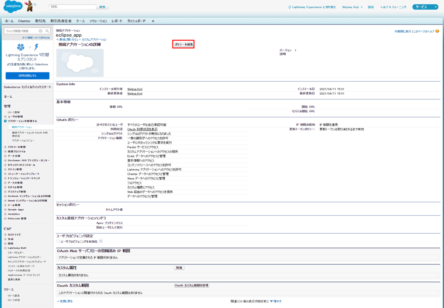Image resolution: width=444 pixels, height=308 pixels.
Task: Expand the ドメイン管理 node
Action: [5, 169]
